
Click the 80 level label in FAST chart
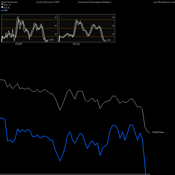click(x=56, y=17)
